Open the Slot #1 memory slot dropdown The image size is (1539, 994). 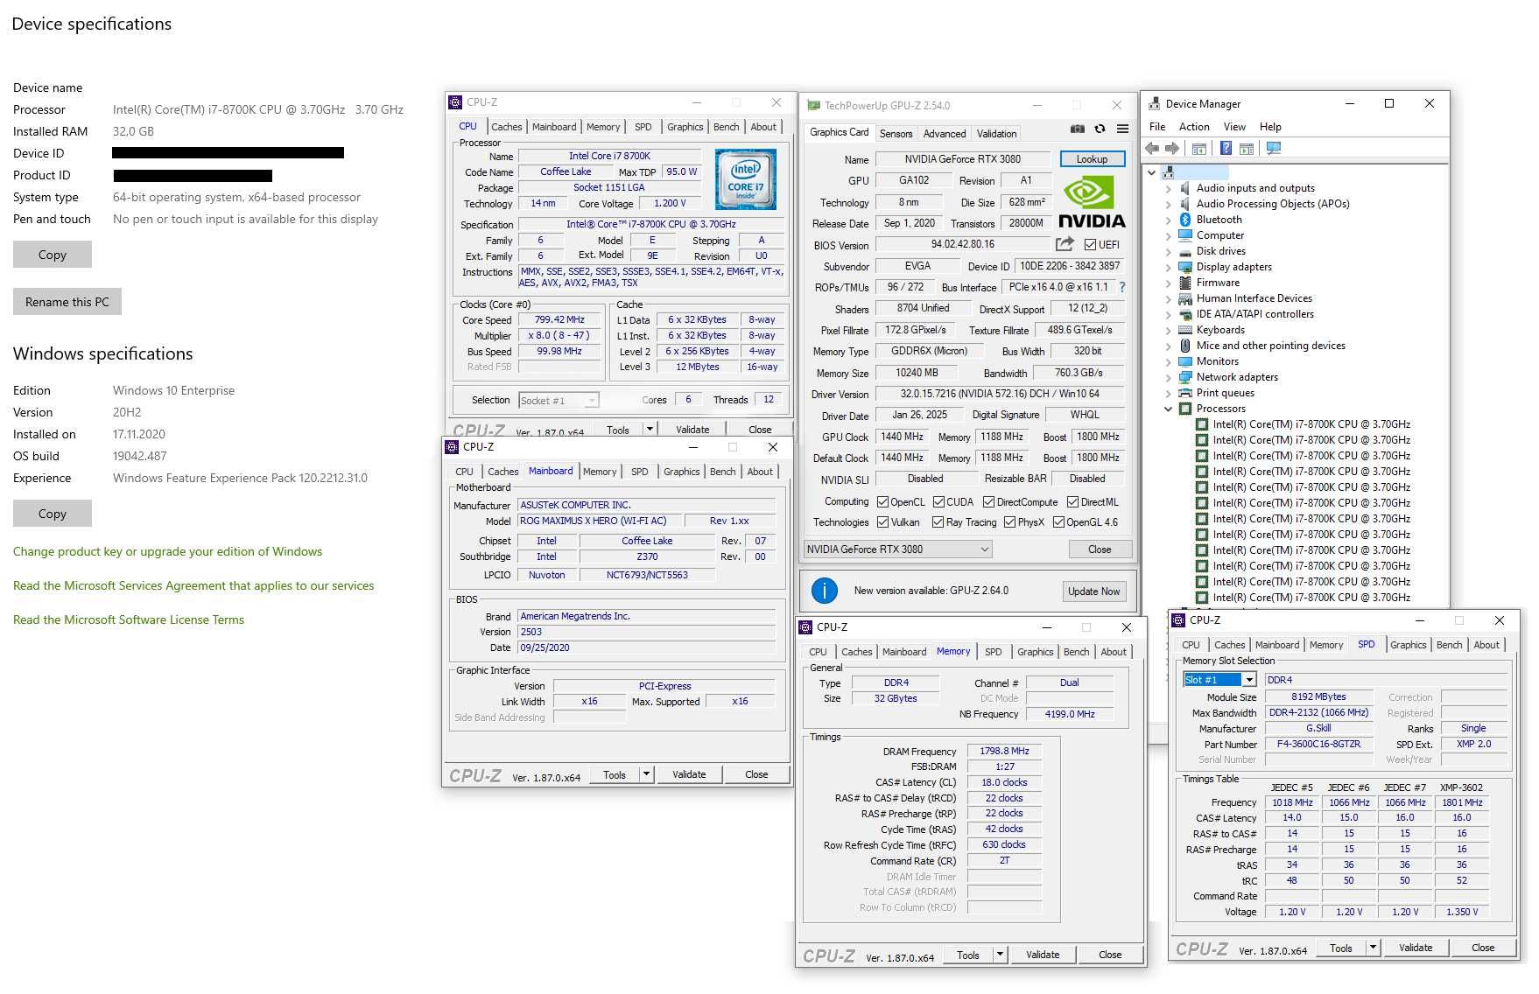click(x=1219, y=680)
